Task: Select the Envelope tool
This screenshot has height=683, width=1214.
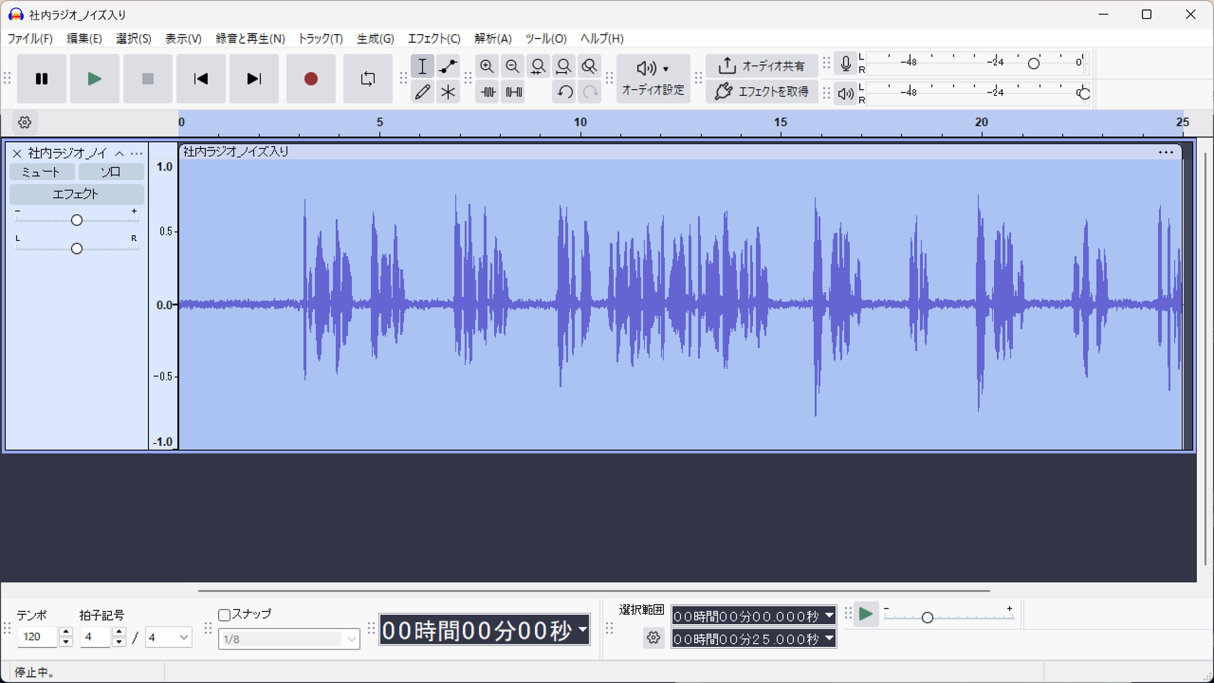Action: (448, 66)
